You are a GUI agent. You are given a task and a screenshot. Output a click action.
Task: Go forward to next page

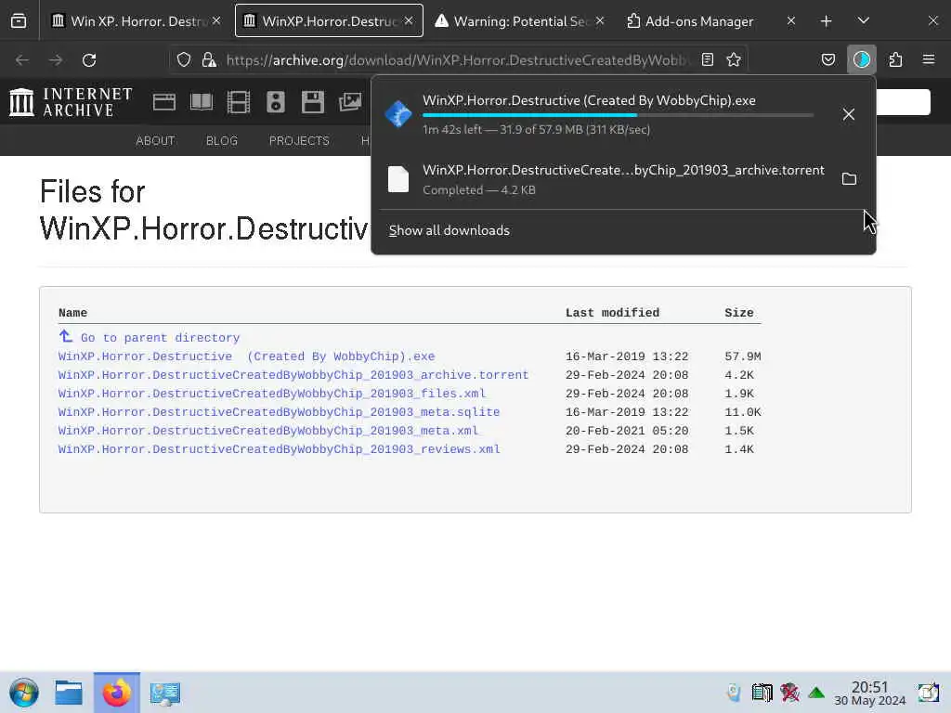56,60
